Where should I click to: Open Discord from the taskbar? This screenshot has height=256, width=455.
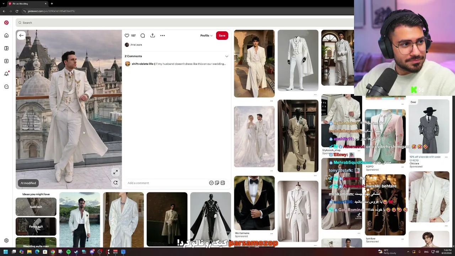pos(92,252)
